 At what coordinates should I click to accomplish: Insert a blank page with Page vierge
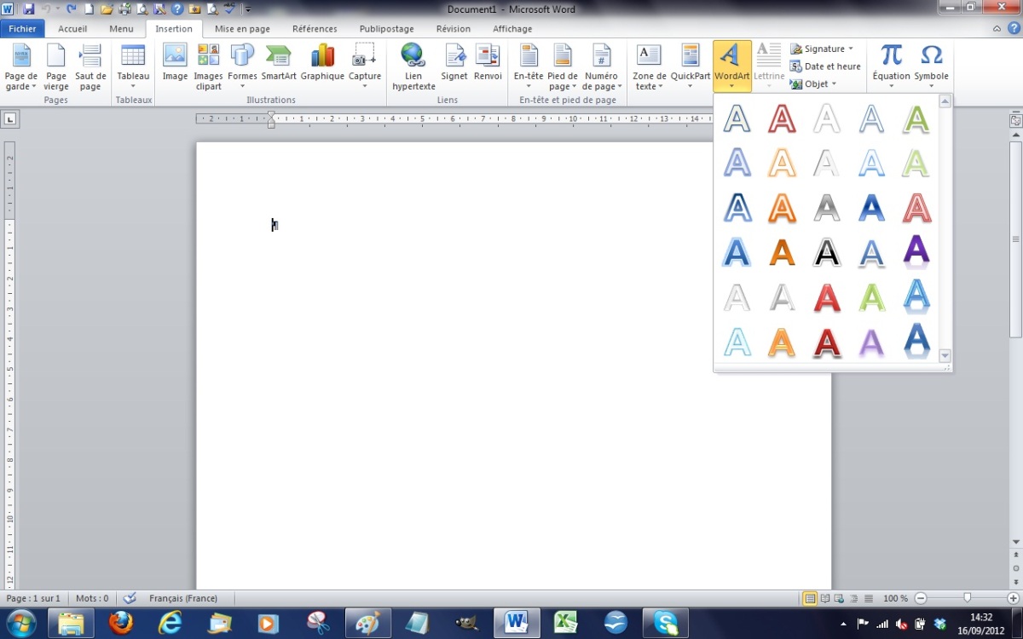pos(56,67)
